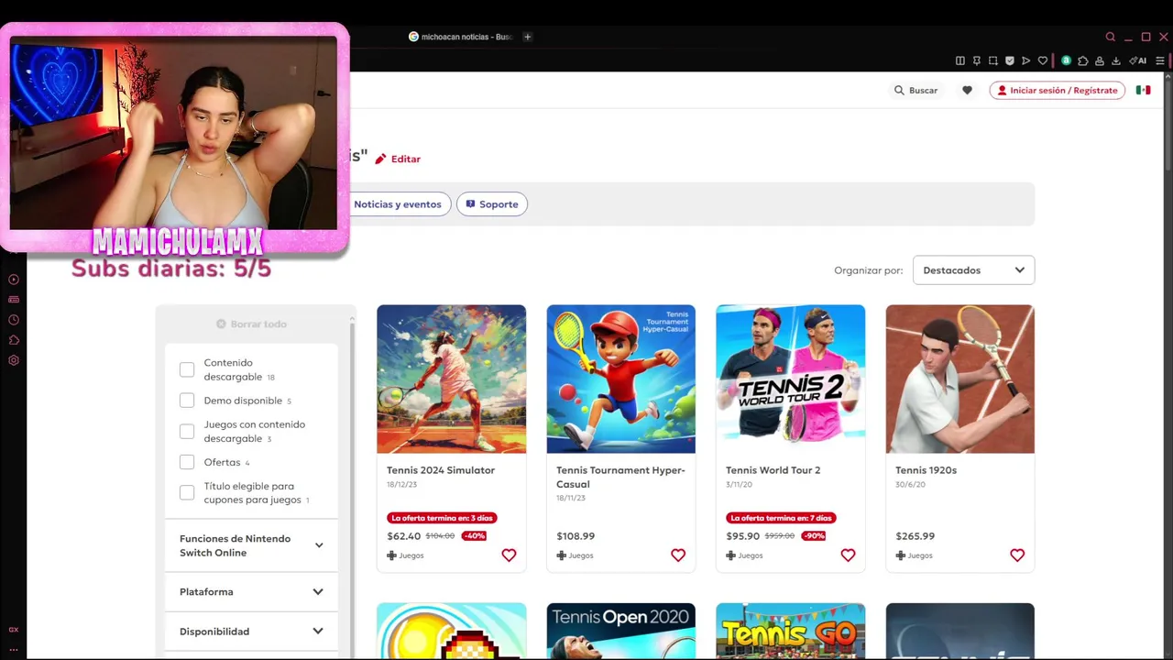This screenshot has width=1173, height=660.
Task: Click the $265.99 price text
Action: tap(915, 536)
